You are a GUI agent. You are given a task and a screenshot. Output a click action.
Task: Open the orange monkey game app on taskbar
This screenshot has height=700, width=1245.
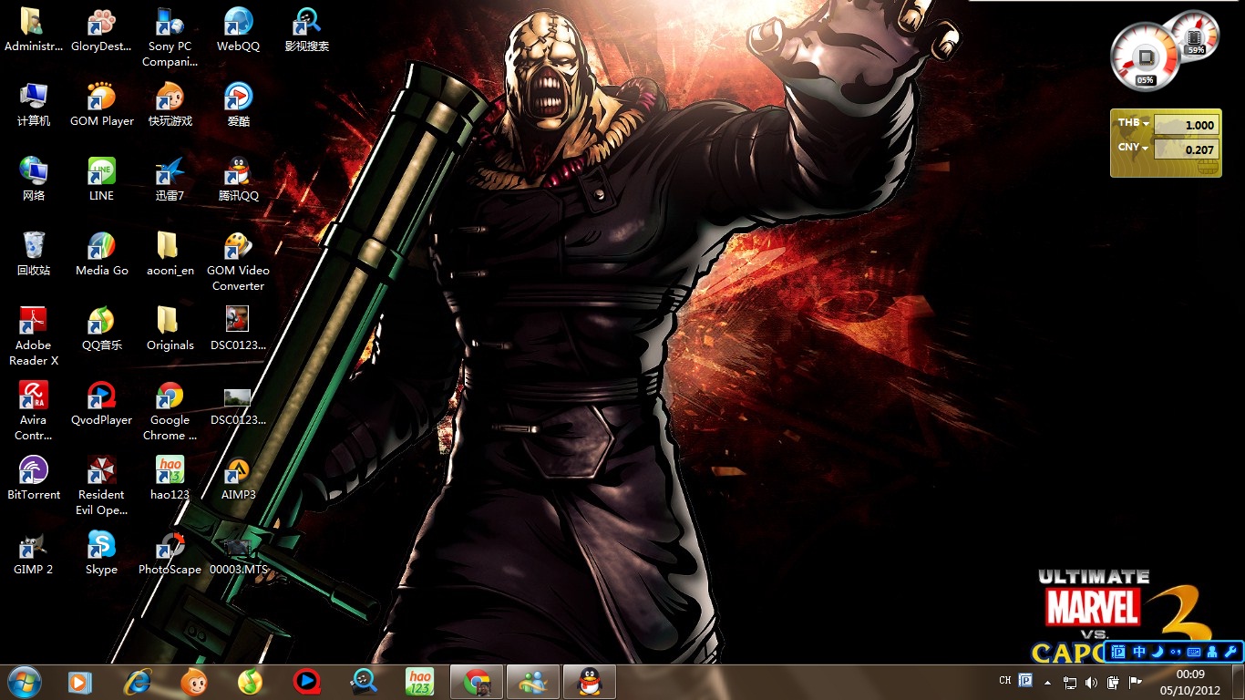pyautogui.click(x=193, y=682)
